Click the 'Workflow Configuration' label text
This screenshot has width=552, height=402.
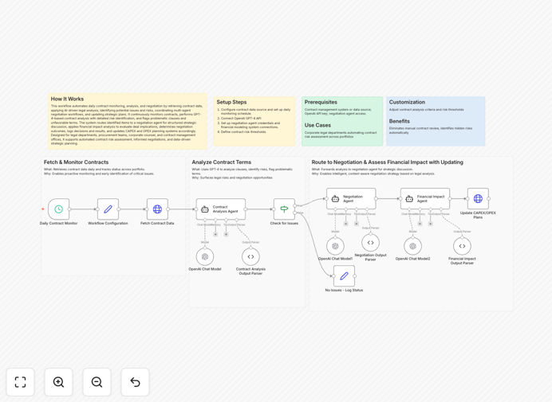pyautogui.click(x=108, y=223)
